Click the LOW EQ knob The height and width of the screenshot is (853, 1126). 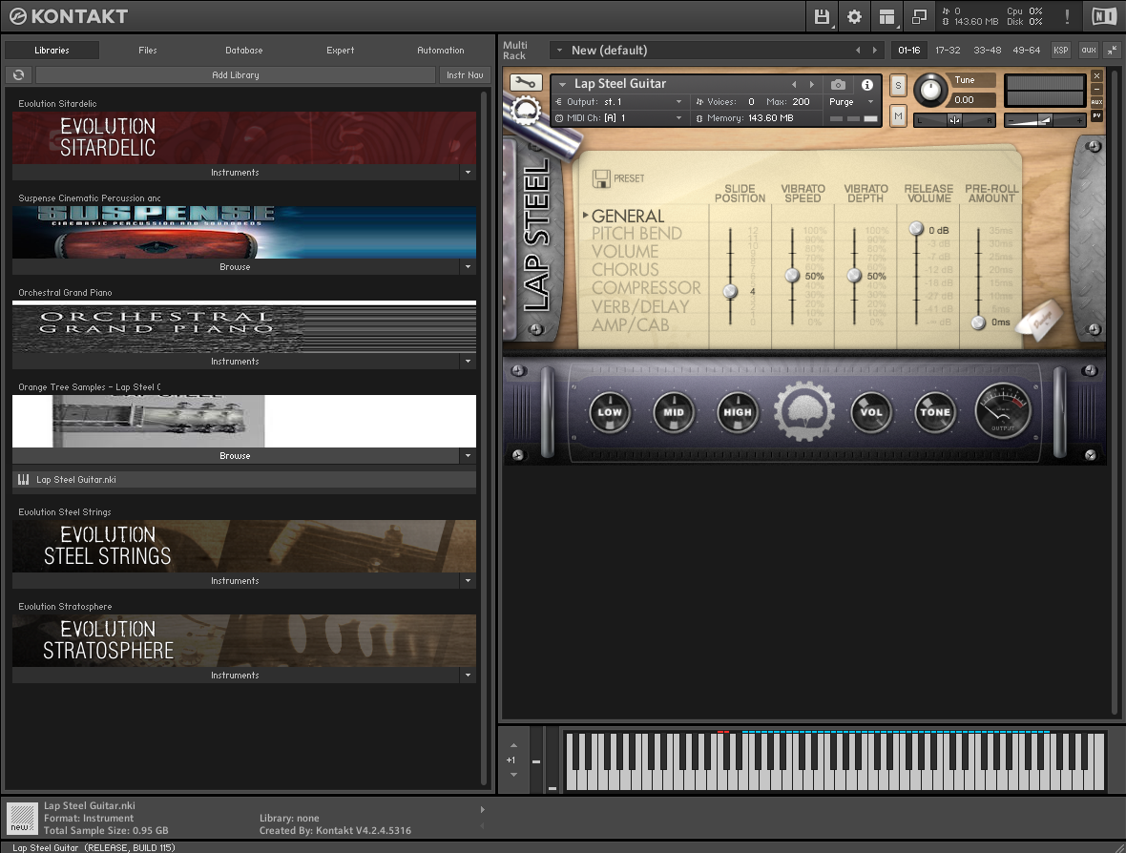[610, 412]
